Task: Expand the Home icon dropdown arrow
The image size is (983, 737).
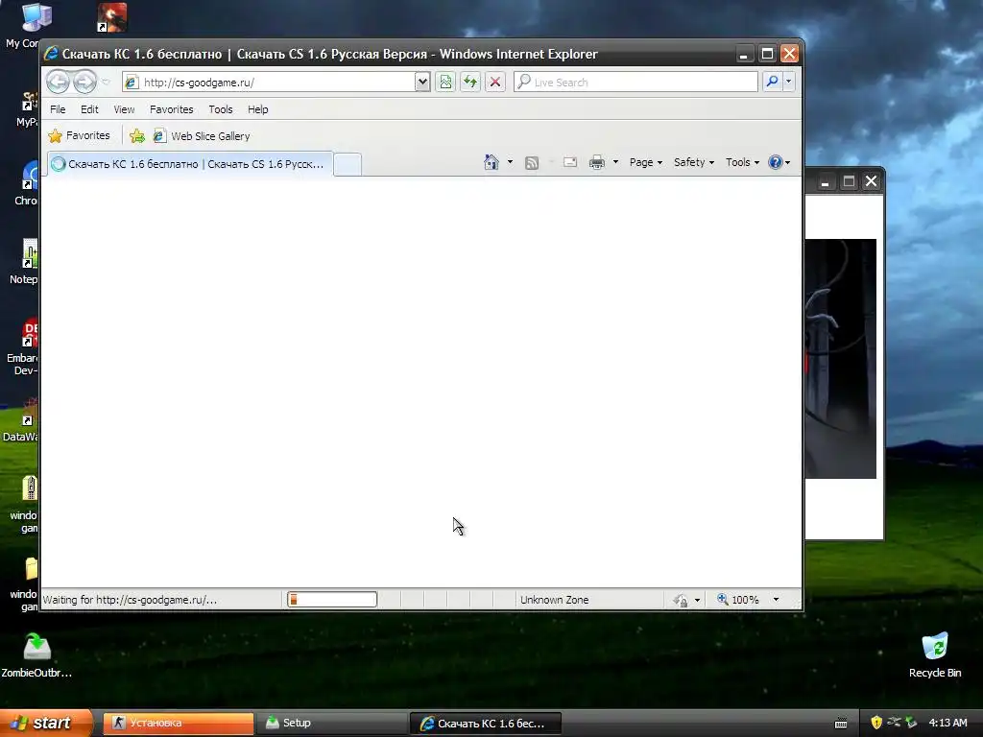Action: coord(510,162)
